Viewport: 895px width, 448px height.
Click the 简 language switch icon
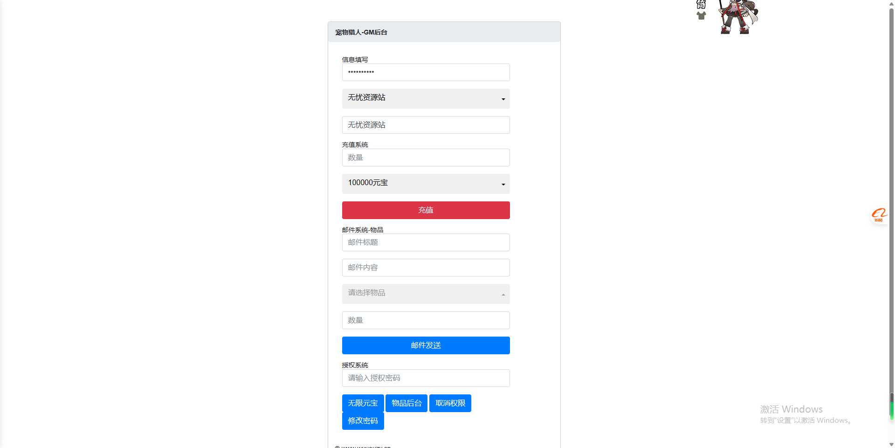click(701, 4)
